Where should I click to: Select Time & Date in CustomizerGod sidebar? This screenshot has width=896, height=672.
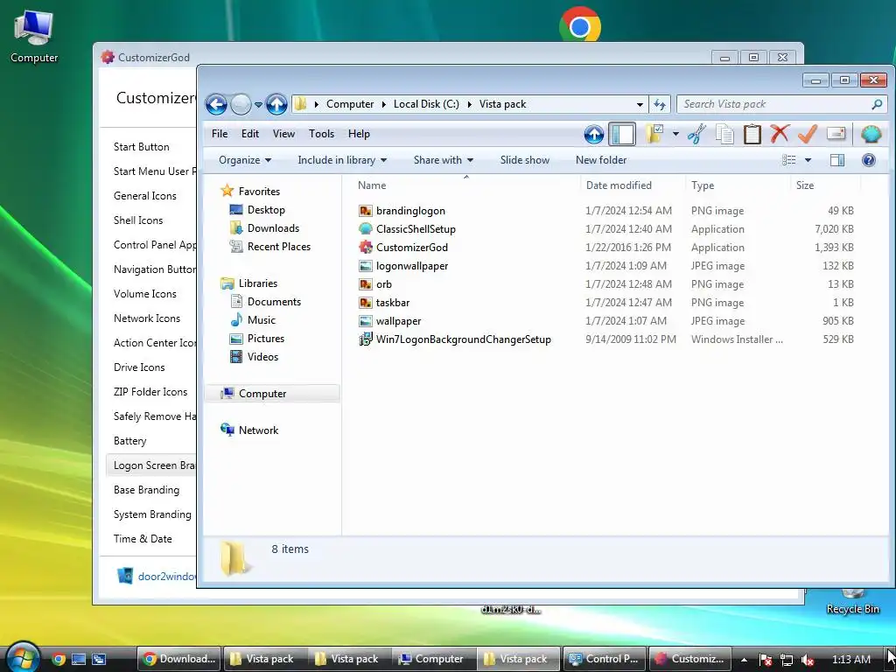pyautogui.click(x=143, y=538)
